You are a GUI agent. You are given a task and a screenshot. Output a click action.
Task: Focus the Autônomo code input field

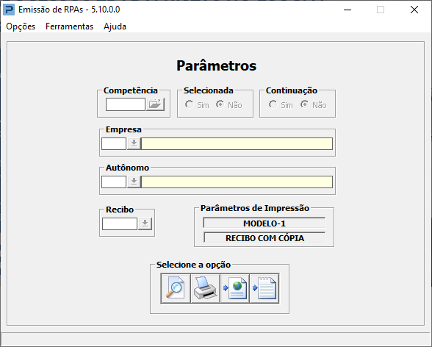tap(114, 182)
